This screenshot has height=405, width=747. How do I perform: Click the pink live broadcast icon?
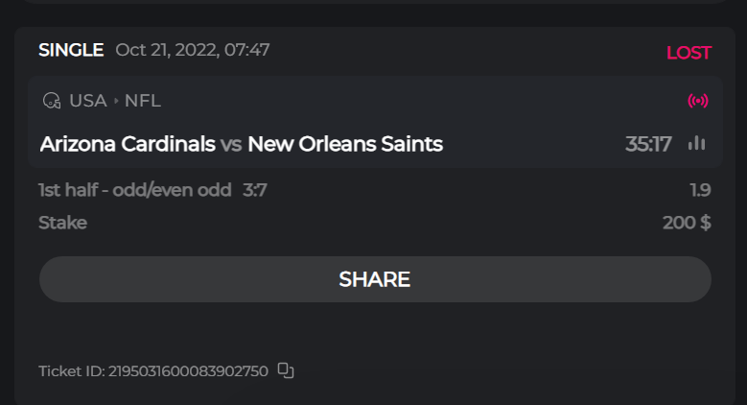point(698,101)
